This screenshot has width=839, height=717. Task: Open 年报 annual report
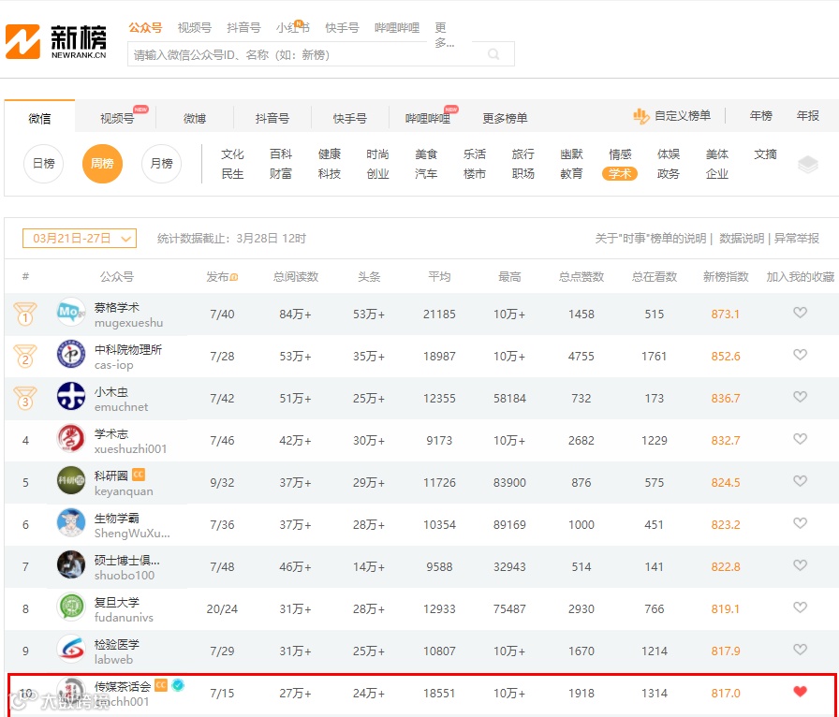coord(807,115)
